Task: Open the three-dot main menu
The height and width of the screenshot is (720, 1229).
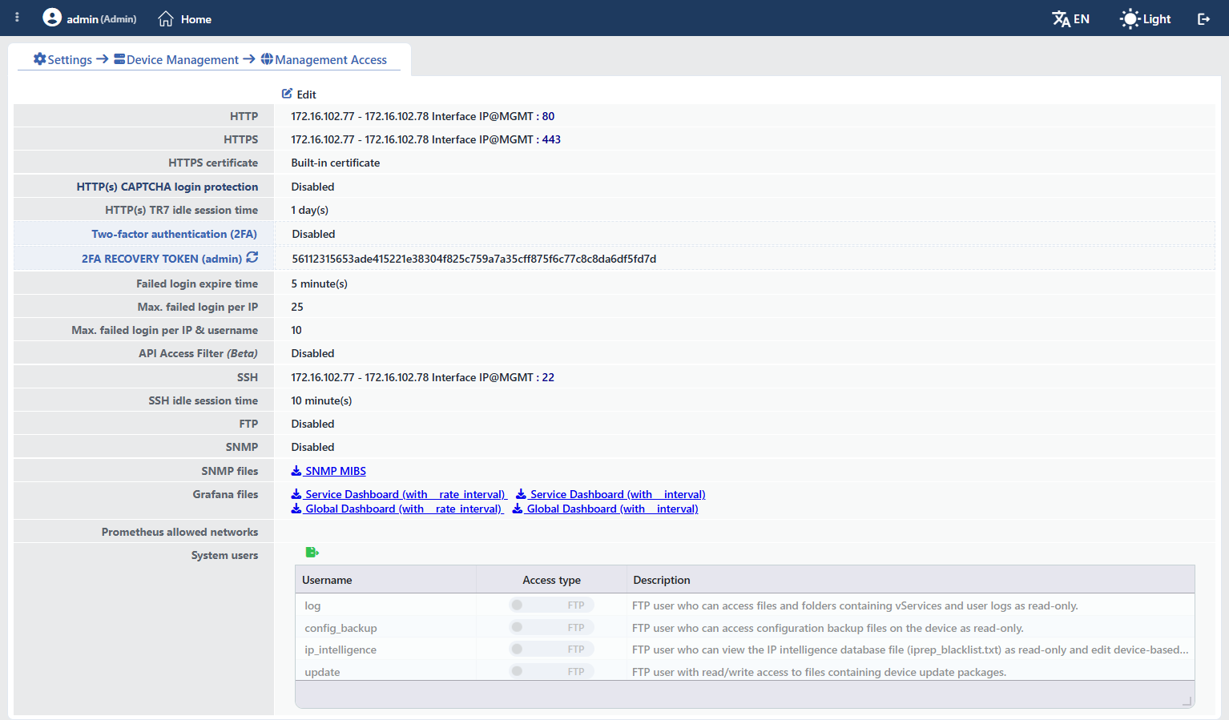Action: [17, 17]
